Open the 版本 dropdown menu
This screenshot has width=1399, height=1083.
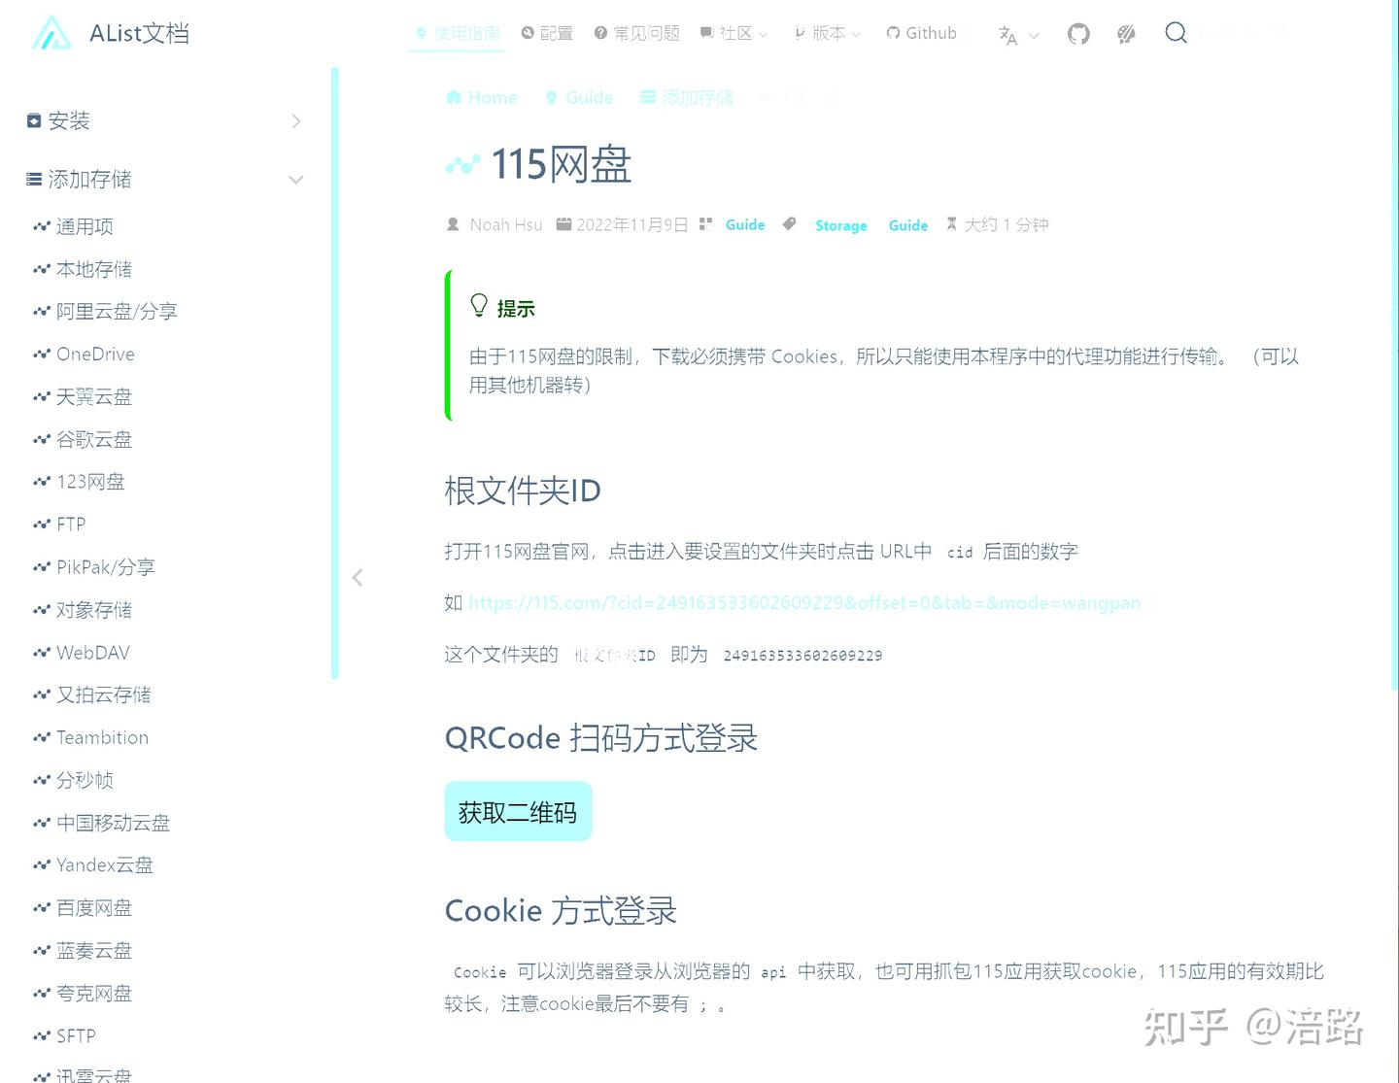[x=827, y=33]
